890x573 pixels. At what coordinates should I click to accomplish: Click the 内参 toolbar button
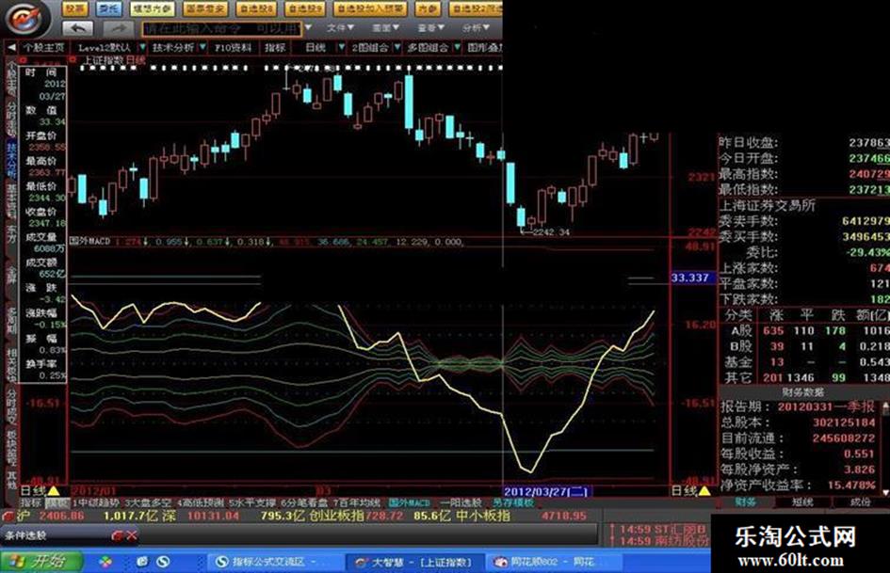pos(428,8)
